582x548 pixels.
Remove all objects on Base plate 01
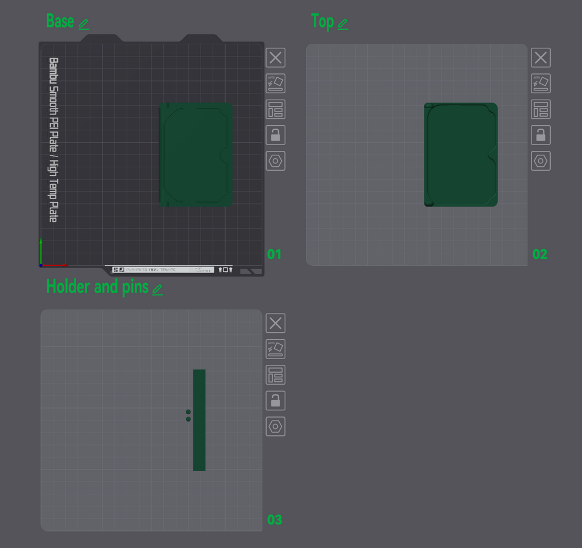click(276, 57)
